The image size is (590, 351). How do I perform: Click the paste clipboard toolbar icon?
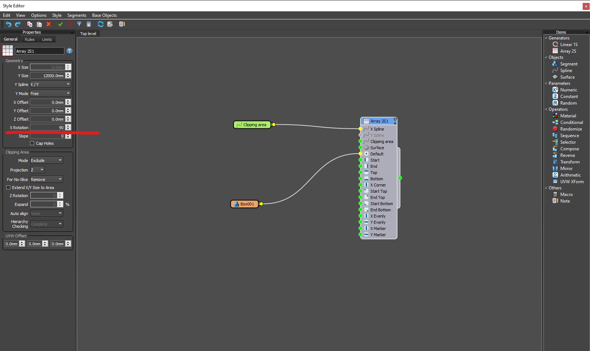(x=39, y=24)
